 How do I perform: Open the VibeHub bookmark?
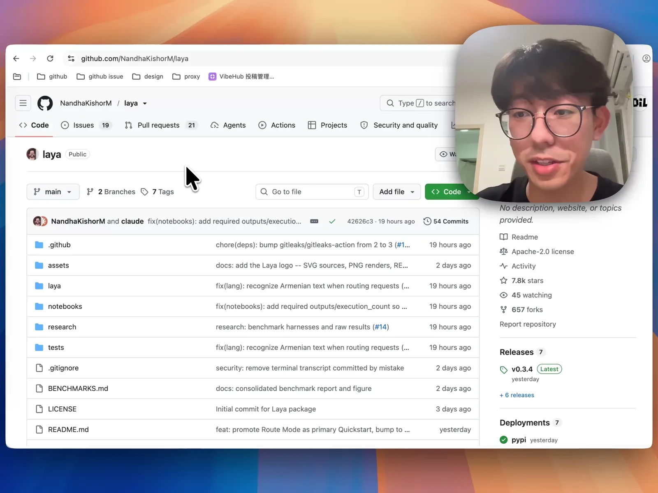(x=241, y=76)
